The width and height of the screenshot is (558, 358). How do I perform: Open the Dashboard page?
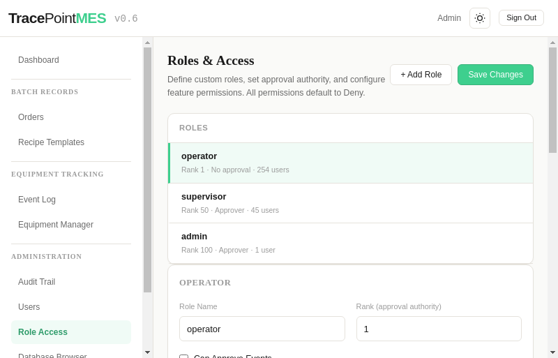pyautogui.click(x=71, y=60)
